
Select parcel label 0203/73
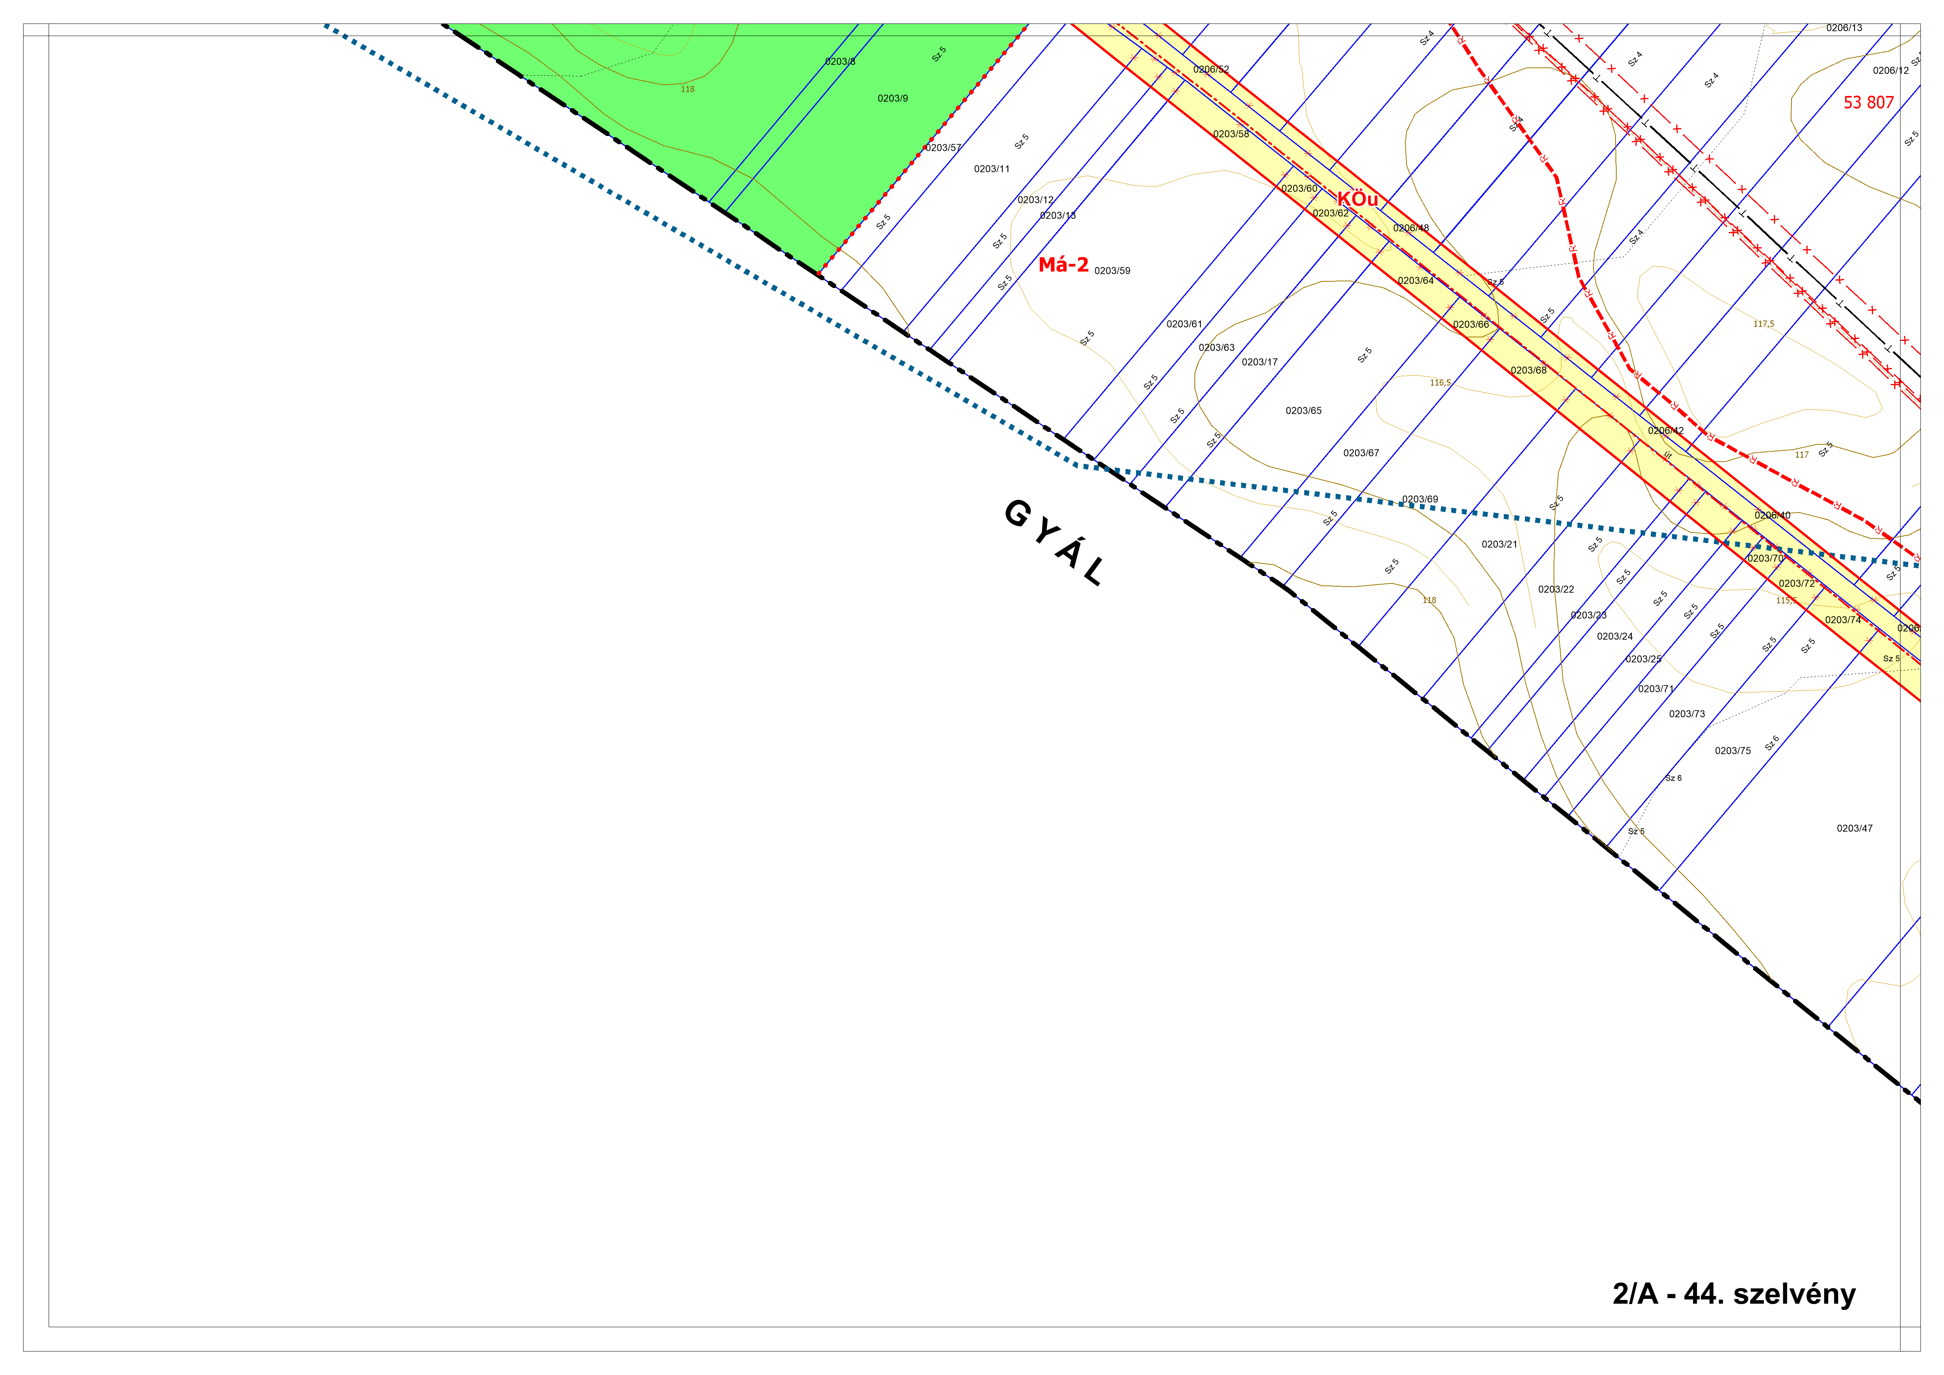(1686, 714)
